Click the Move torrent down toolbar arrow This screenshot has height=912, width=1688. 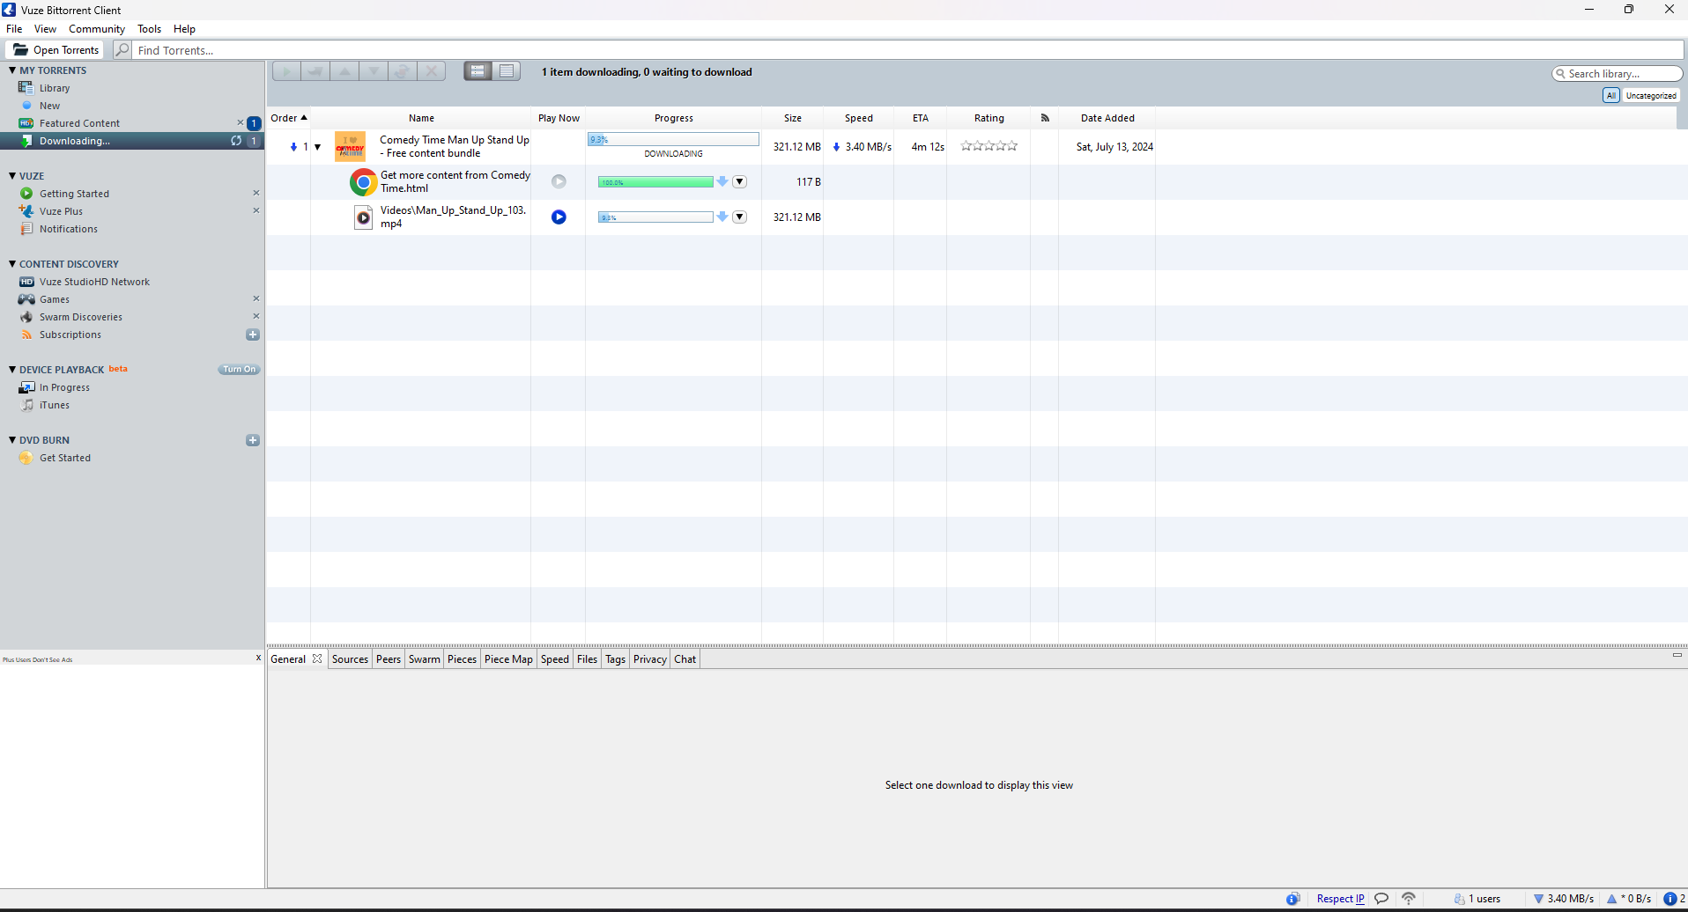click(x=374, y=71)
